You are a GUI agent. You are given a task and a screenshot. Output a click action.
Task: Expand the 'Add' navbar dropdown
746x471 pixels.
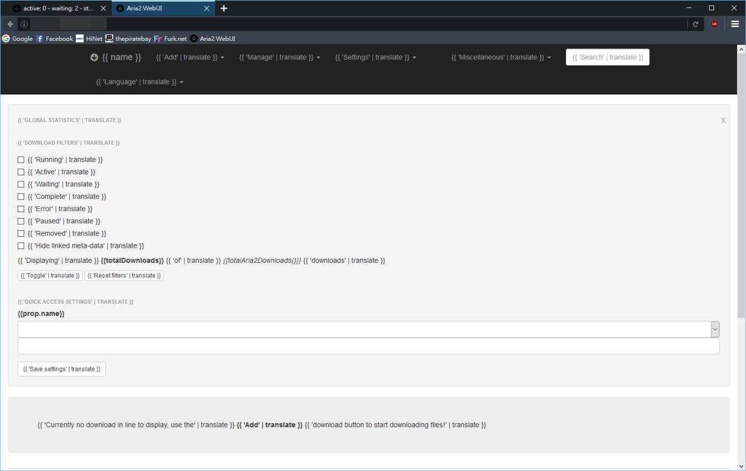click(x=190, y=57)
